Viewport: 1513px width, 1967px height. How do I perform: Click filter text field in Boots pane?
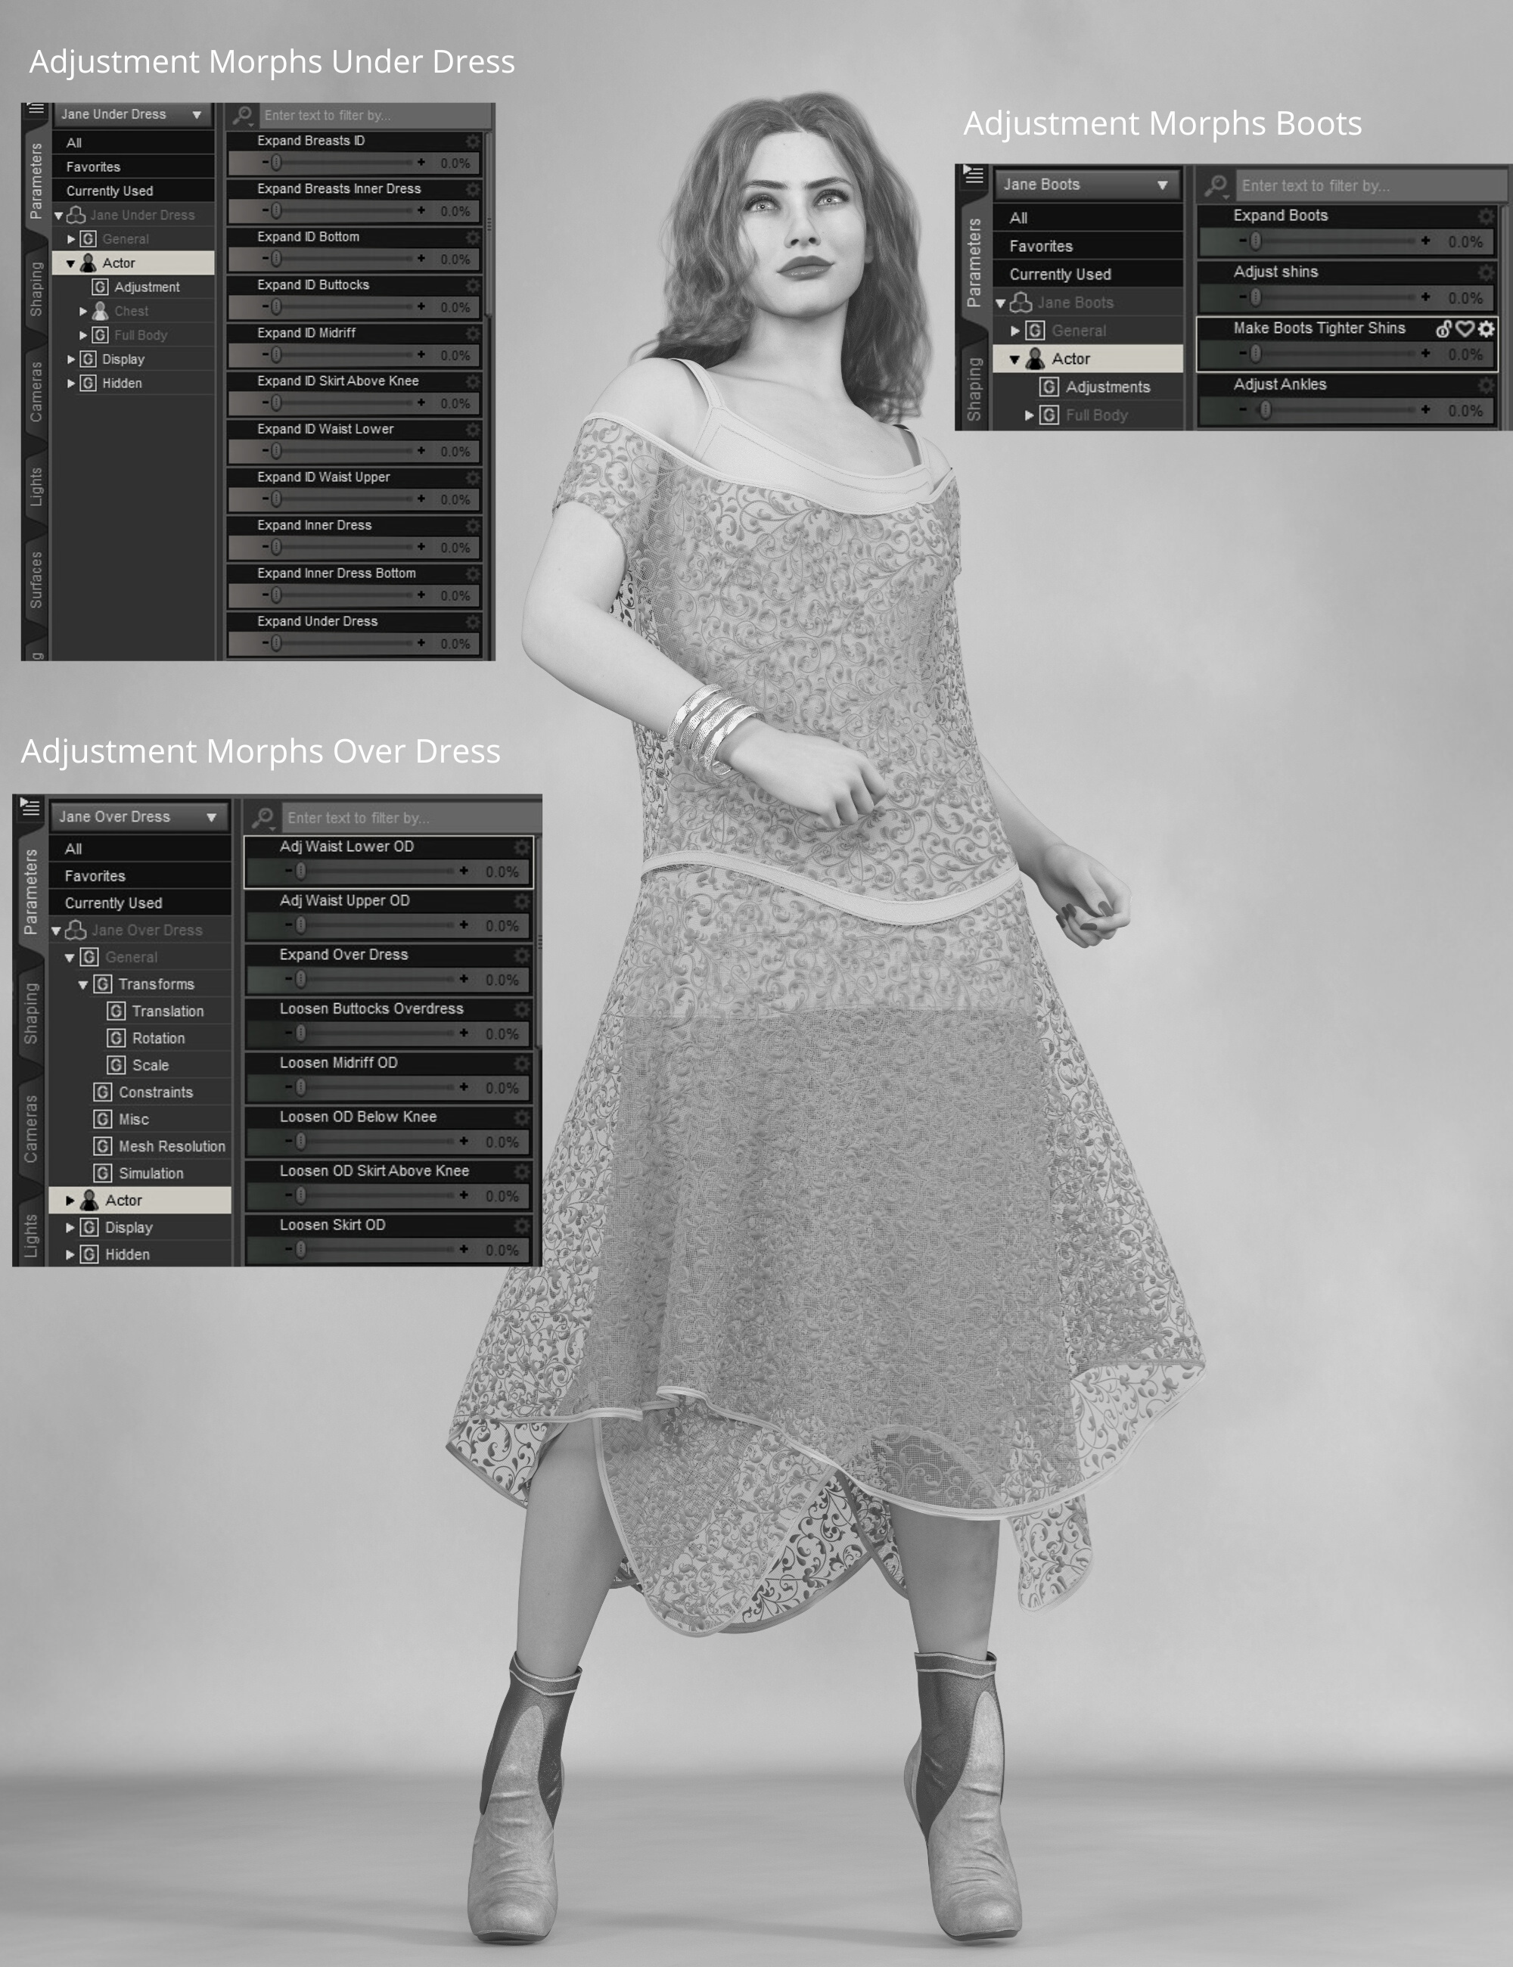point(1370,185)
